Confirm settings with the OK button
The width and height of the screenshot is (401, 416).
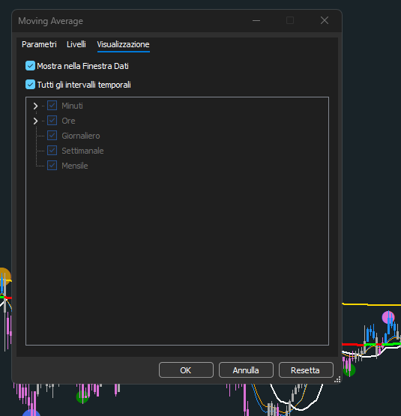coord(186,370)
